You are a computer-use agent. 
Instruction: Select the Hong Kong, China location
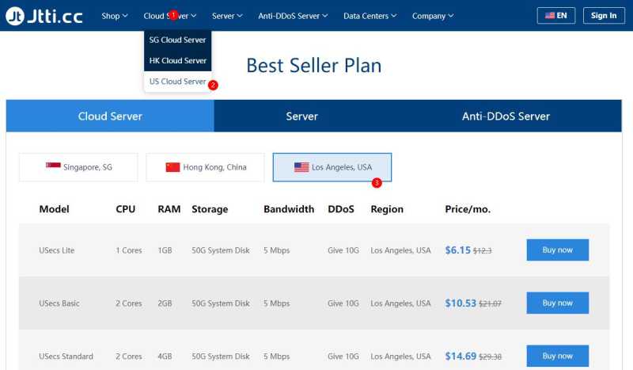pyautogui.click(x=205, y=167)
